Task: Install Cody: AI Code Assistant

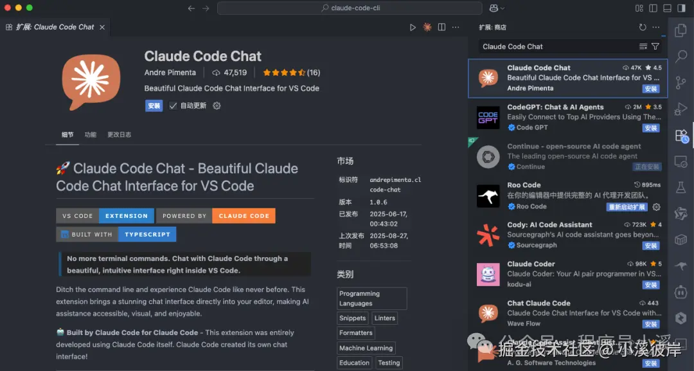Action: pyautogui.click(x=650, y=246)
